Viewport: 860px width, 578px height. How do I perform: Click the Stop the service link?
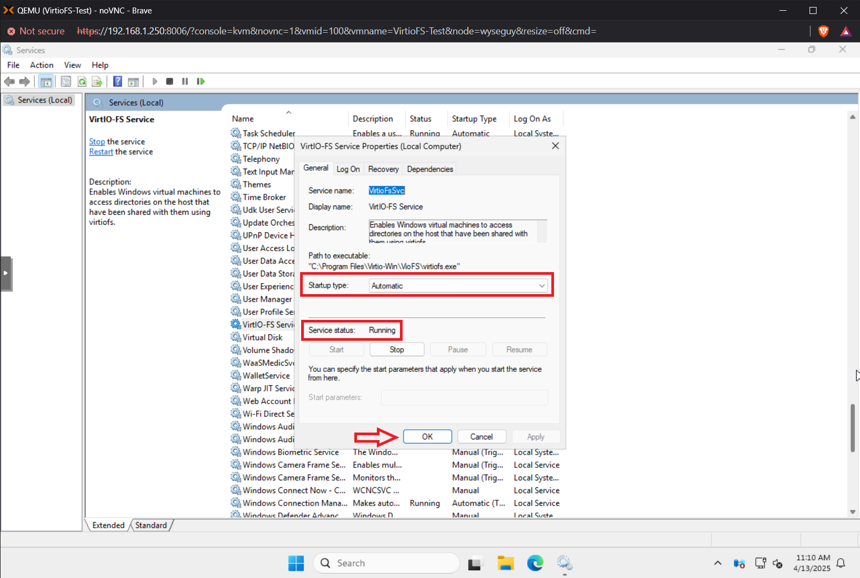(x=97, y=142)
